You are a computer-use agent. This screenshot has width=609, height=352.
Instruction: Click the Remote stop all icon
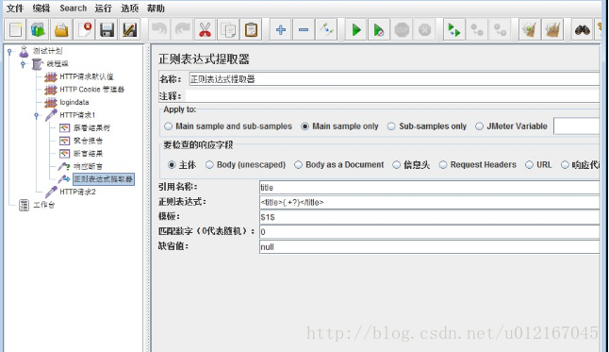pos(477,29)
